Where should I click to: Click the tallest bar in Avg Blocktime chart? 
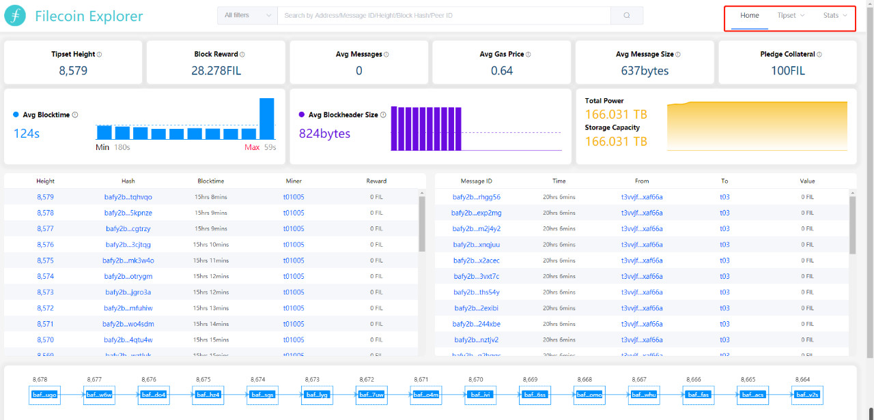[267, 119]
